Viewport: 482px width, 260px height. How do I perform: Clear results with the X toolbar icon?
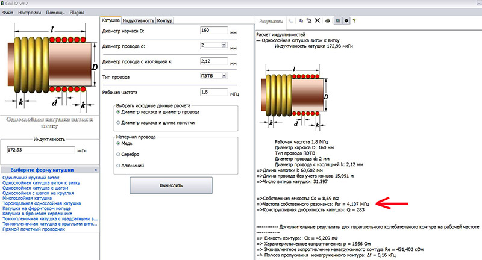(x=318, y=20)
